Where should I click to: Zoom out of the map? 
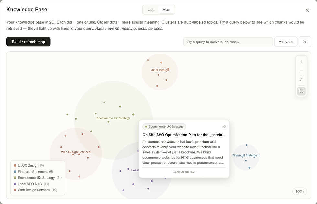(x=301, y=70)
